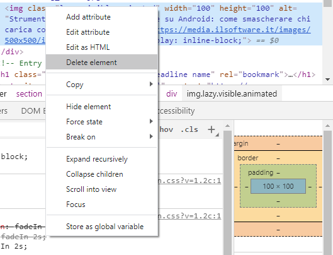Choose Store as global variable

[x=102, y=227]
